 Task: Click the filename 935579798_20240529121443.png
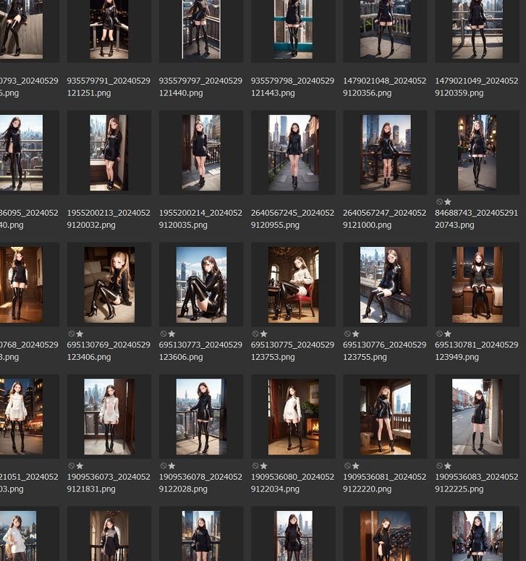click(293, 87)
